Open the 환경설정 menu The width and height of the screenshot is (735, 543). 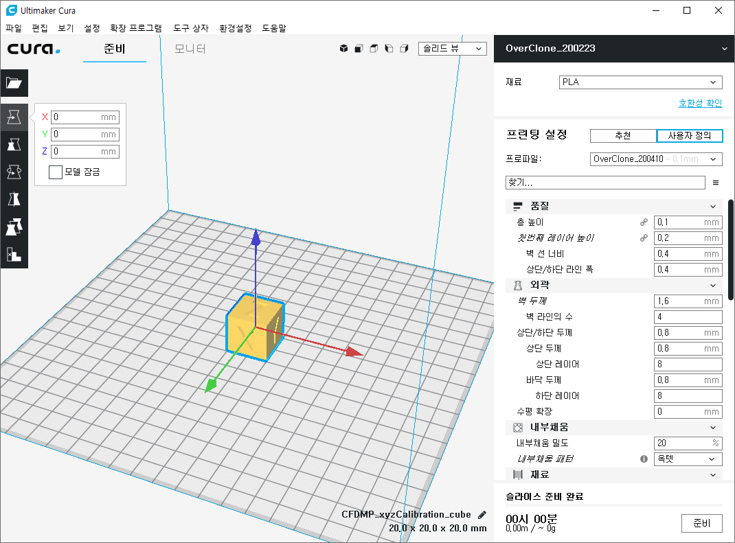(236, 28)
